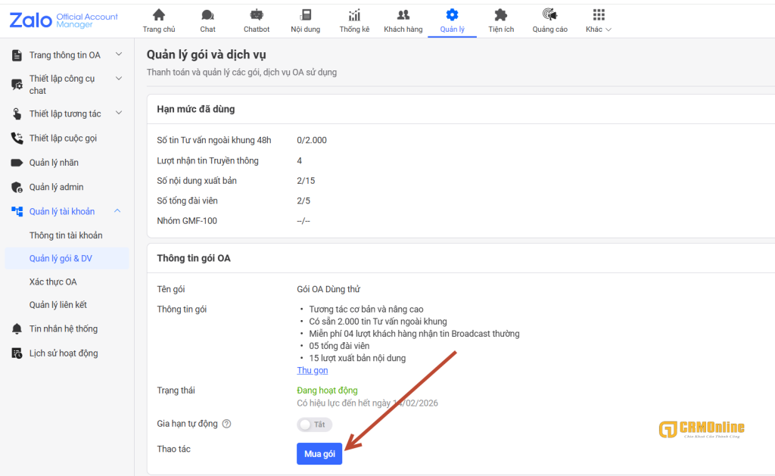Click the Mua gói button
The height and width of the screenshot is (476, 775).
click(x=319, y=453)
